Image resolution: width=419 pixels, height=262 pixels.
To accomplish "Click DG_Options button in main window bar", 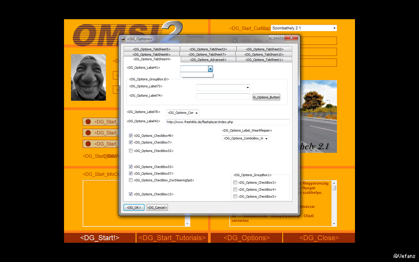I will (x=246, y=238).
